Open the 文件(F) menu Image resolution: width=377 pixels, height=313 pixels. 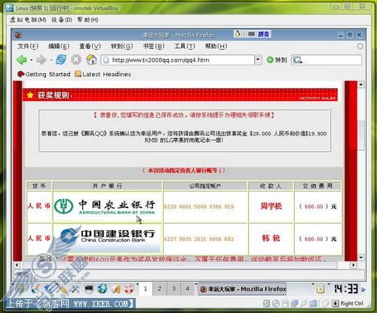[x=28, y=46]
